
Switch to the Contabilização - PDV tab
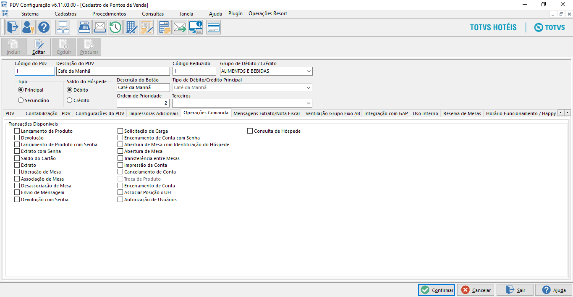coord(48,113)
